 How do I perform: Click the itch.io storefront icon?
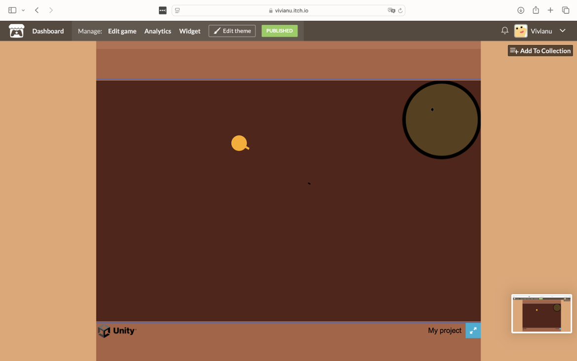point(17,31)
